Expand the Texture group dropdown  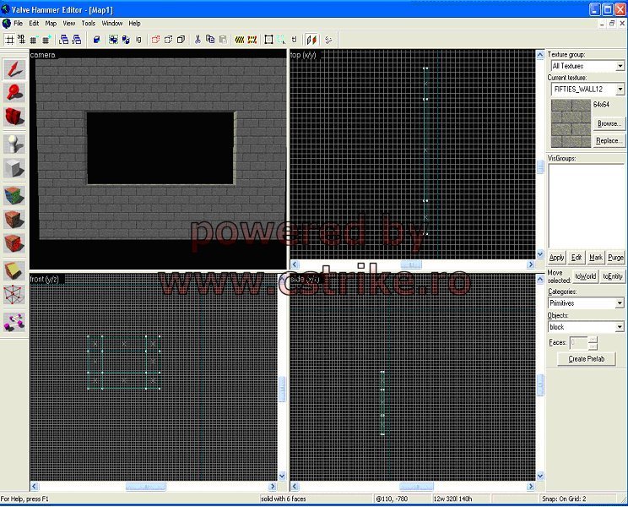620,66
